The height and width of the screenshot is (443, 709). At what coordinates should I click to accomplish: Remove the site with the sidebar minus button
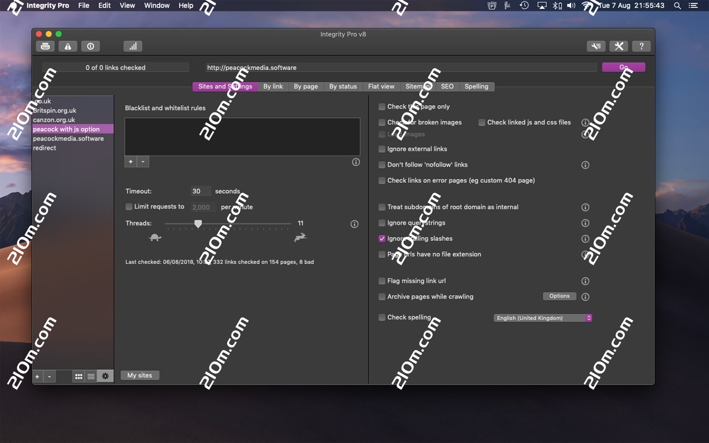(49, 377)
